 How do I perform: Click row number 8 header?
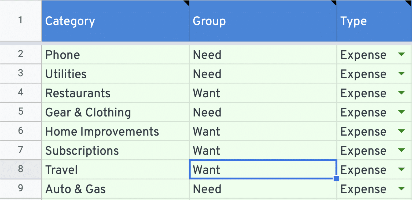(x=21, y=170)
